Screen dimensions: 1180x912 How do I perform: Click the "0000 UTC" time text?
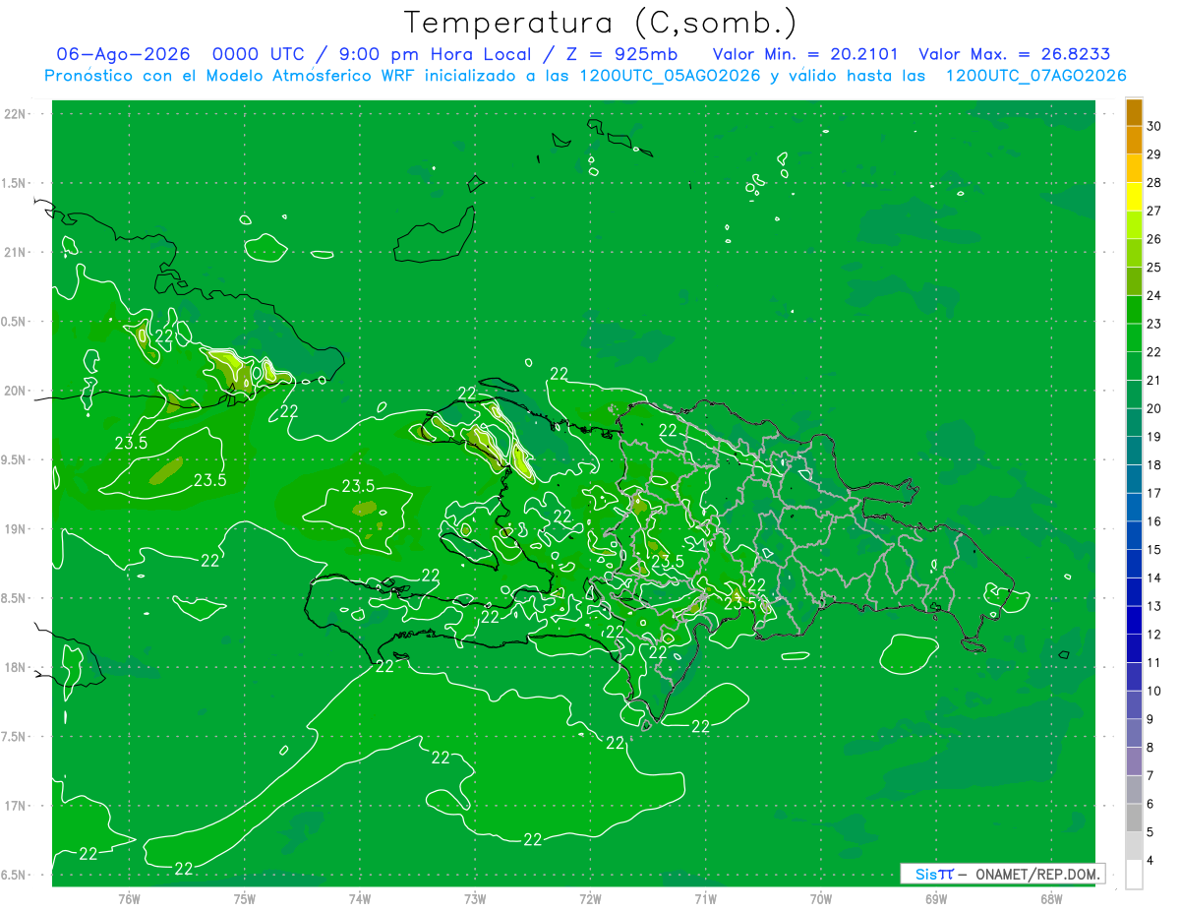261,54
